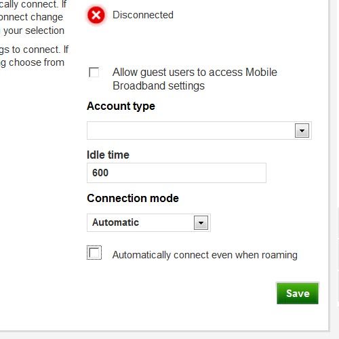
Task: Click the Account type heading
Action: (121, 106)
